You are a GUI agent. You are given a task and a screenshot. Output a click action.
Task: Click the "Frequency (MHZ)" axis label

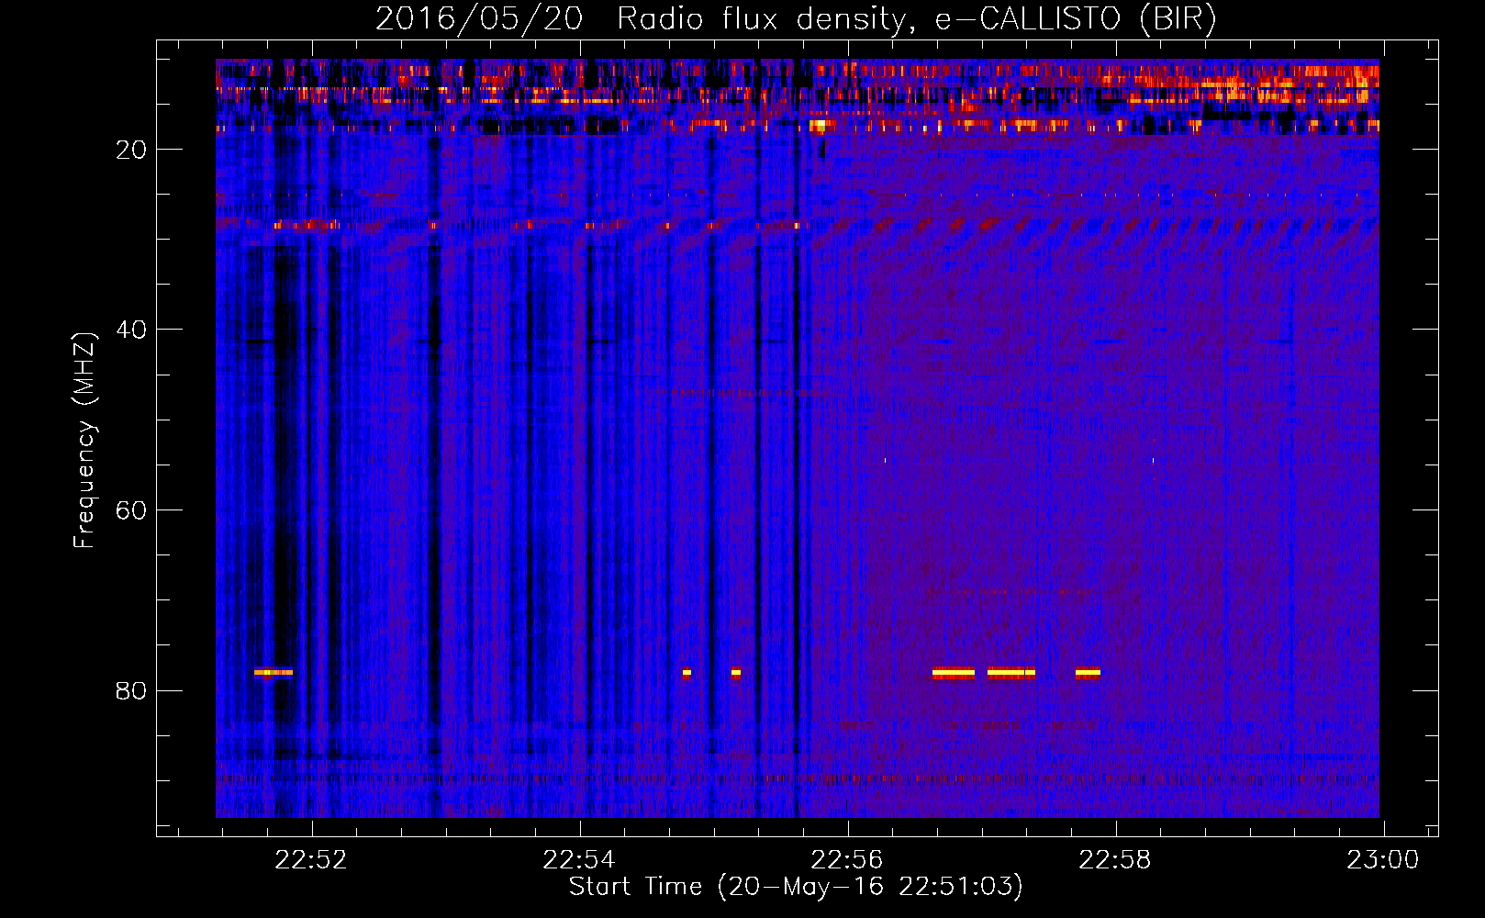click(x=84, y=441)
